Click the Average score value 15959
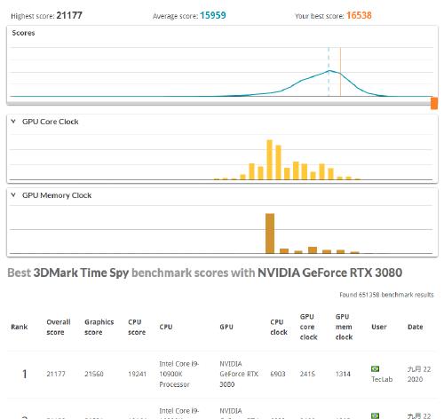The height and width of the screenshot is (419, 444). (213, 15)
